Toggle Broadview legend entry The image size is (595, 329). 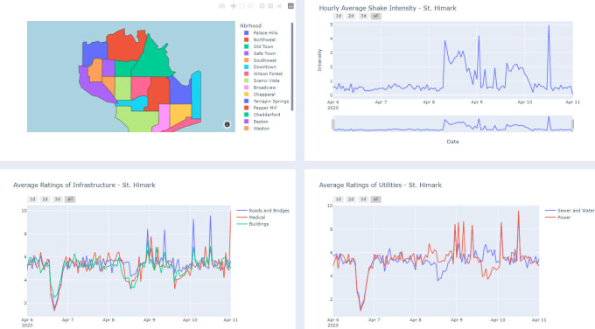click(x=260, y=87)
